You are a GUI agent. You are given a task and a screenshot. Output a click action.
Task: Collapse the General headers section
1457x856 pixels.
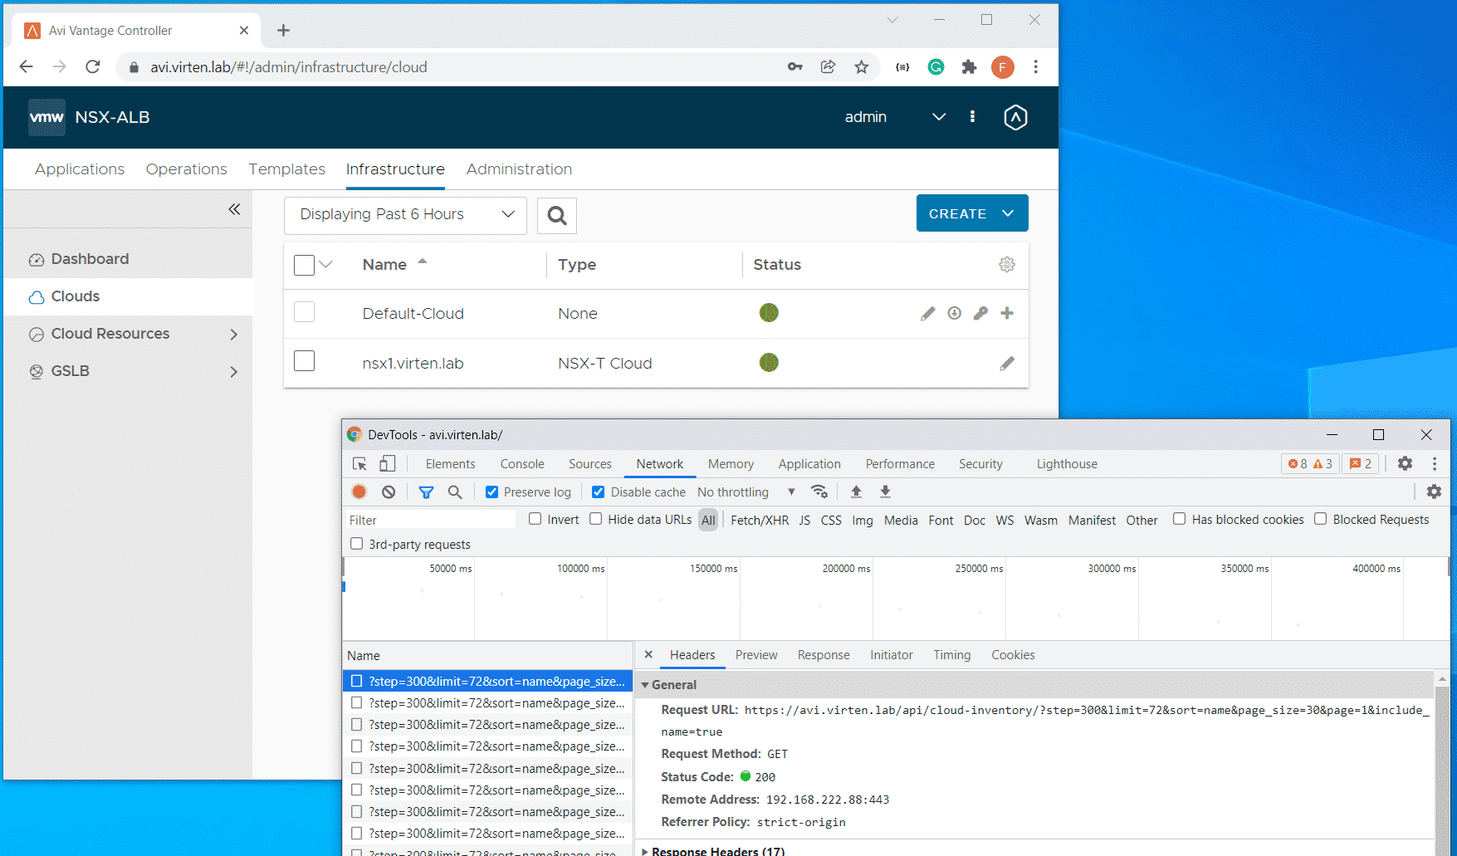[x=645, y=685]
